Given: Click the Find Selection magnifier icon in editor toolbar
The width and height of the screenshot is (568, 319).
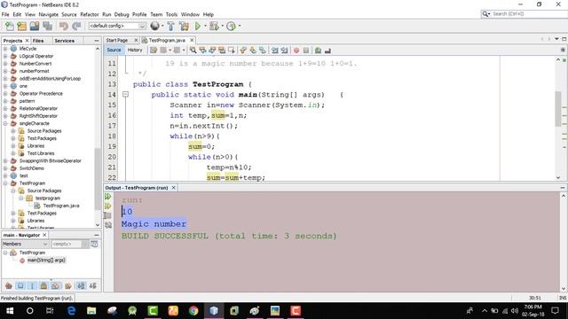Looking at the screenshot, I should click(x=193, y=51).
